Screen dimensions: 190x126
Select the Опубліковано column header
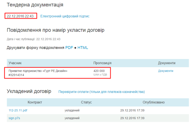pos(153,102)
